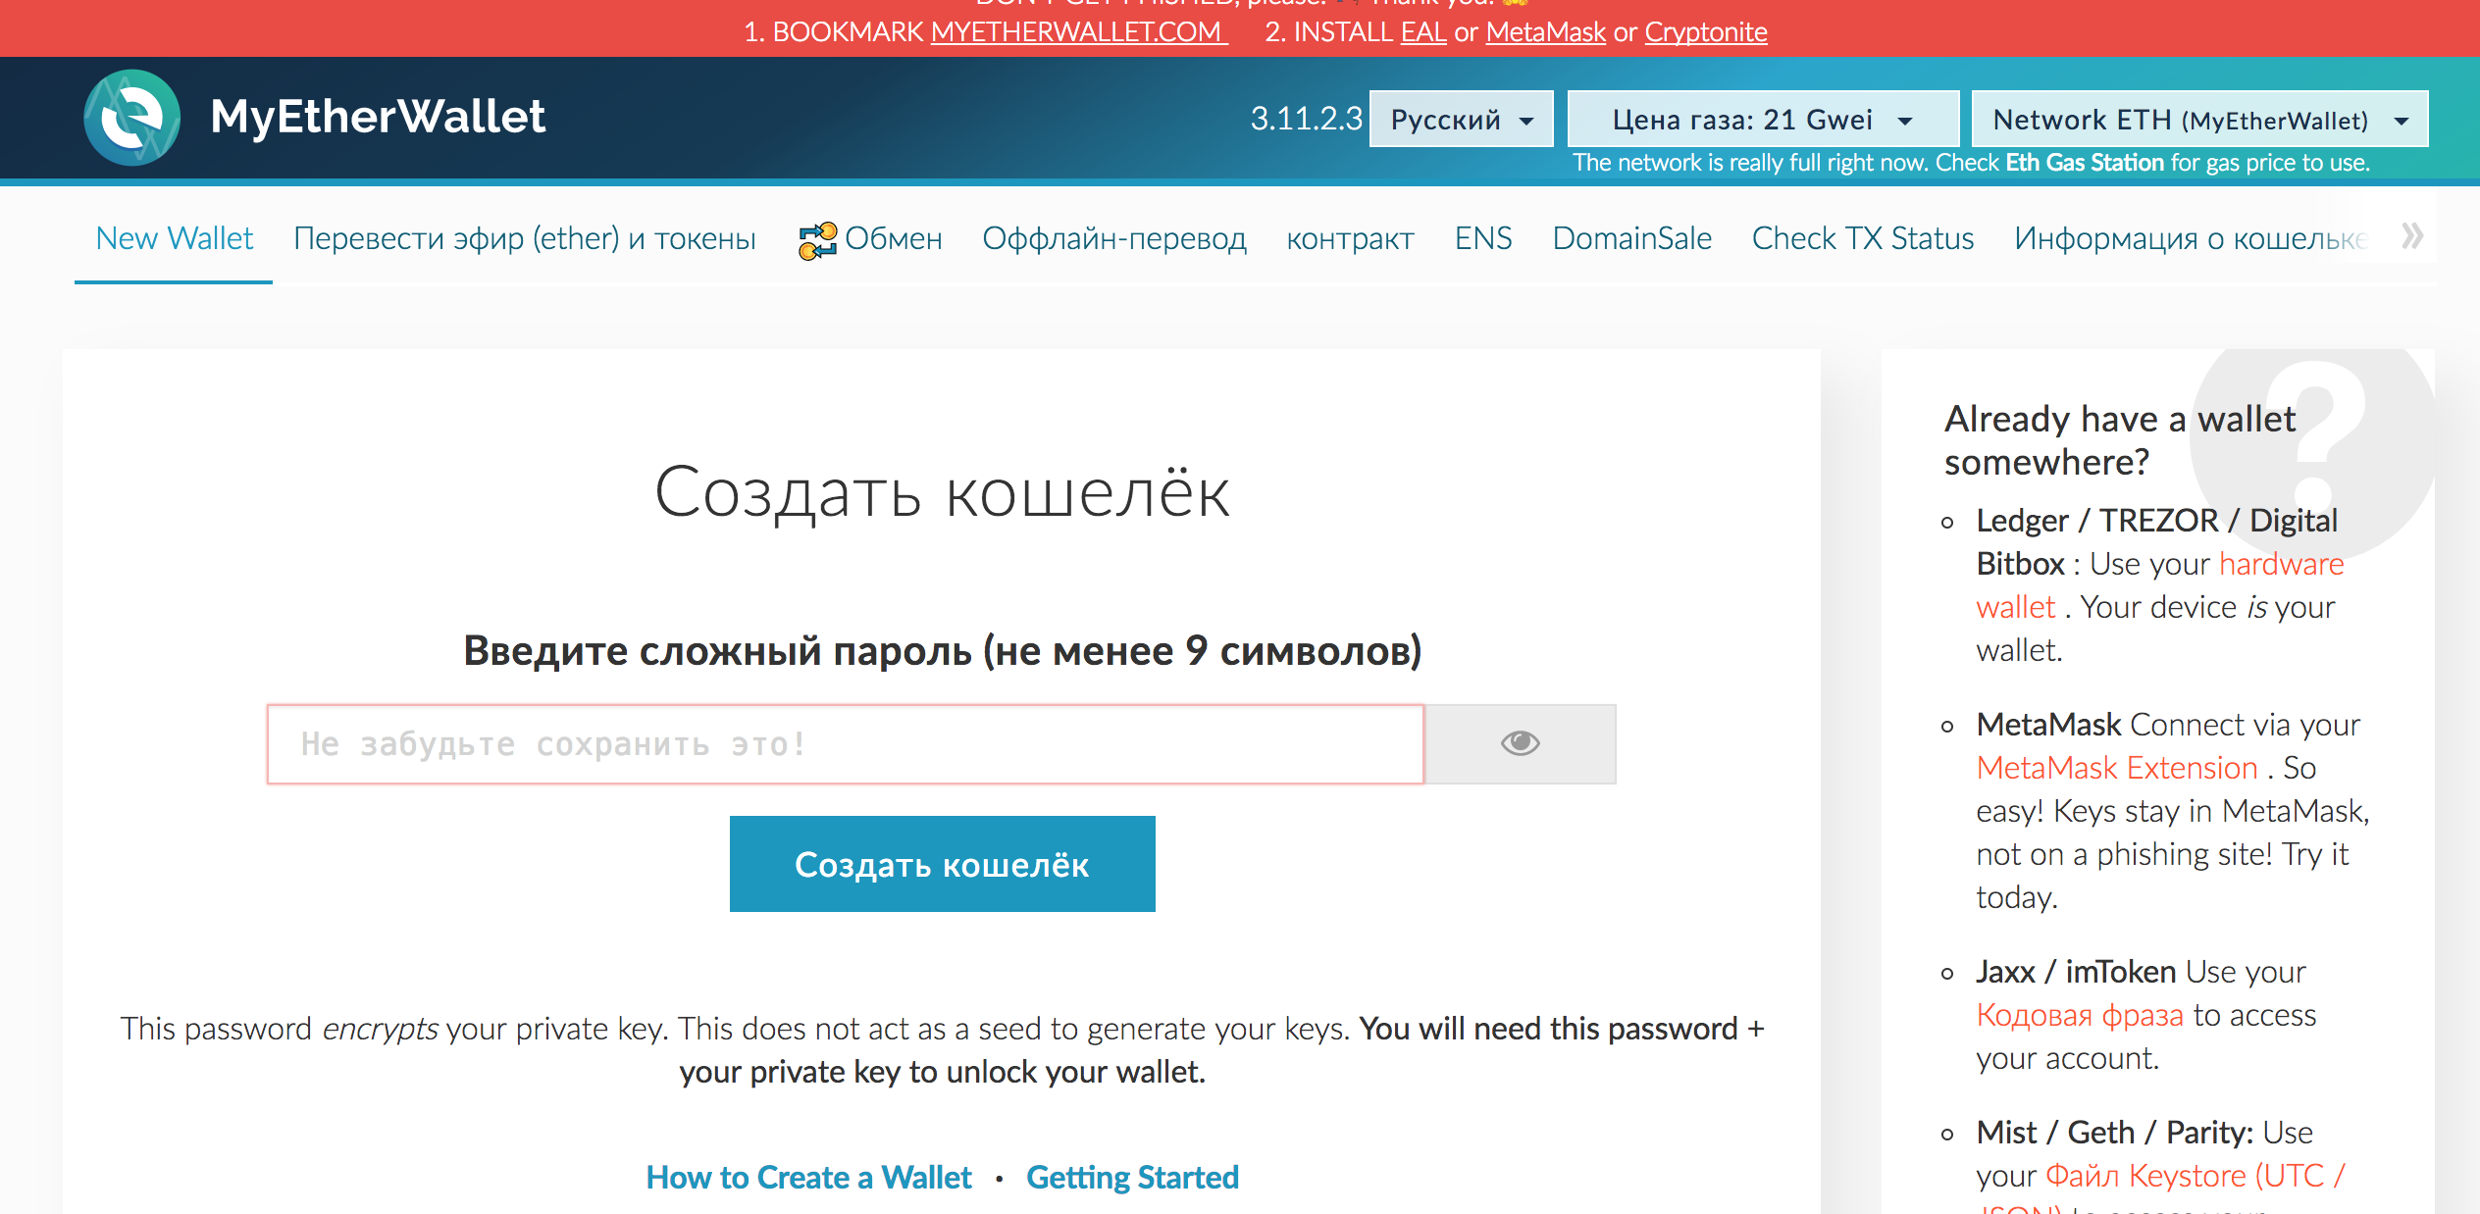Open the MYETHERWALLET.COM bookmark link
Screen dimensions: 2480x1214
coord(1078,31)
